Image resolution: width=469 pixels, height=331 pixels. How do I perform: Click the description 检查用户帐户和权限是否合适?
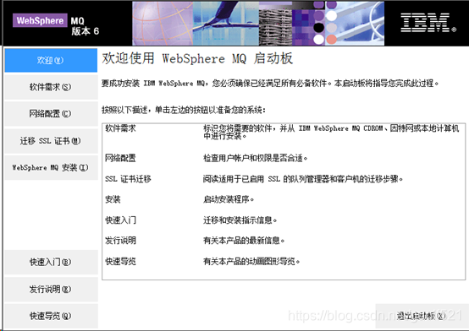(255, 158)
